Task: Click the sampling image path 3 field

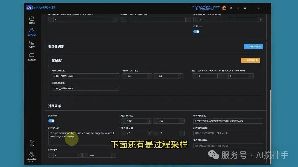Action: [228, 146]
